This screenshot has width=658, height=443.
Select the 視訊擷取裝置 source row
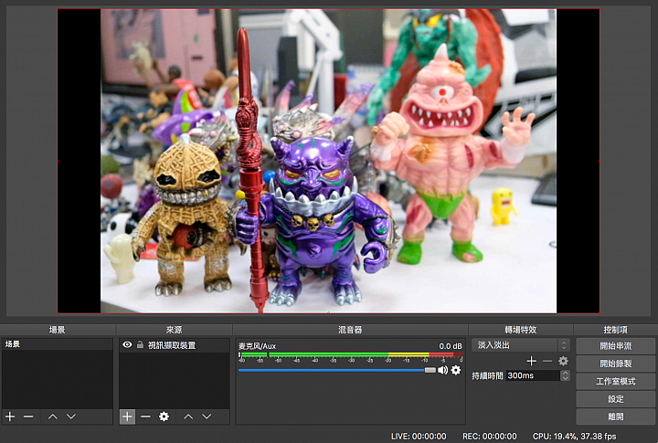[175, 345]
